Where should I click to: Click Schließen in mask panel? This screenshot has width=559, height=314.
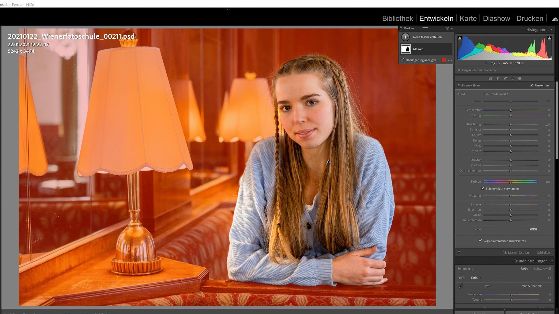point(543,252)
